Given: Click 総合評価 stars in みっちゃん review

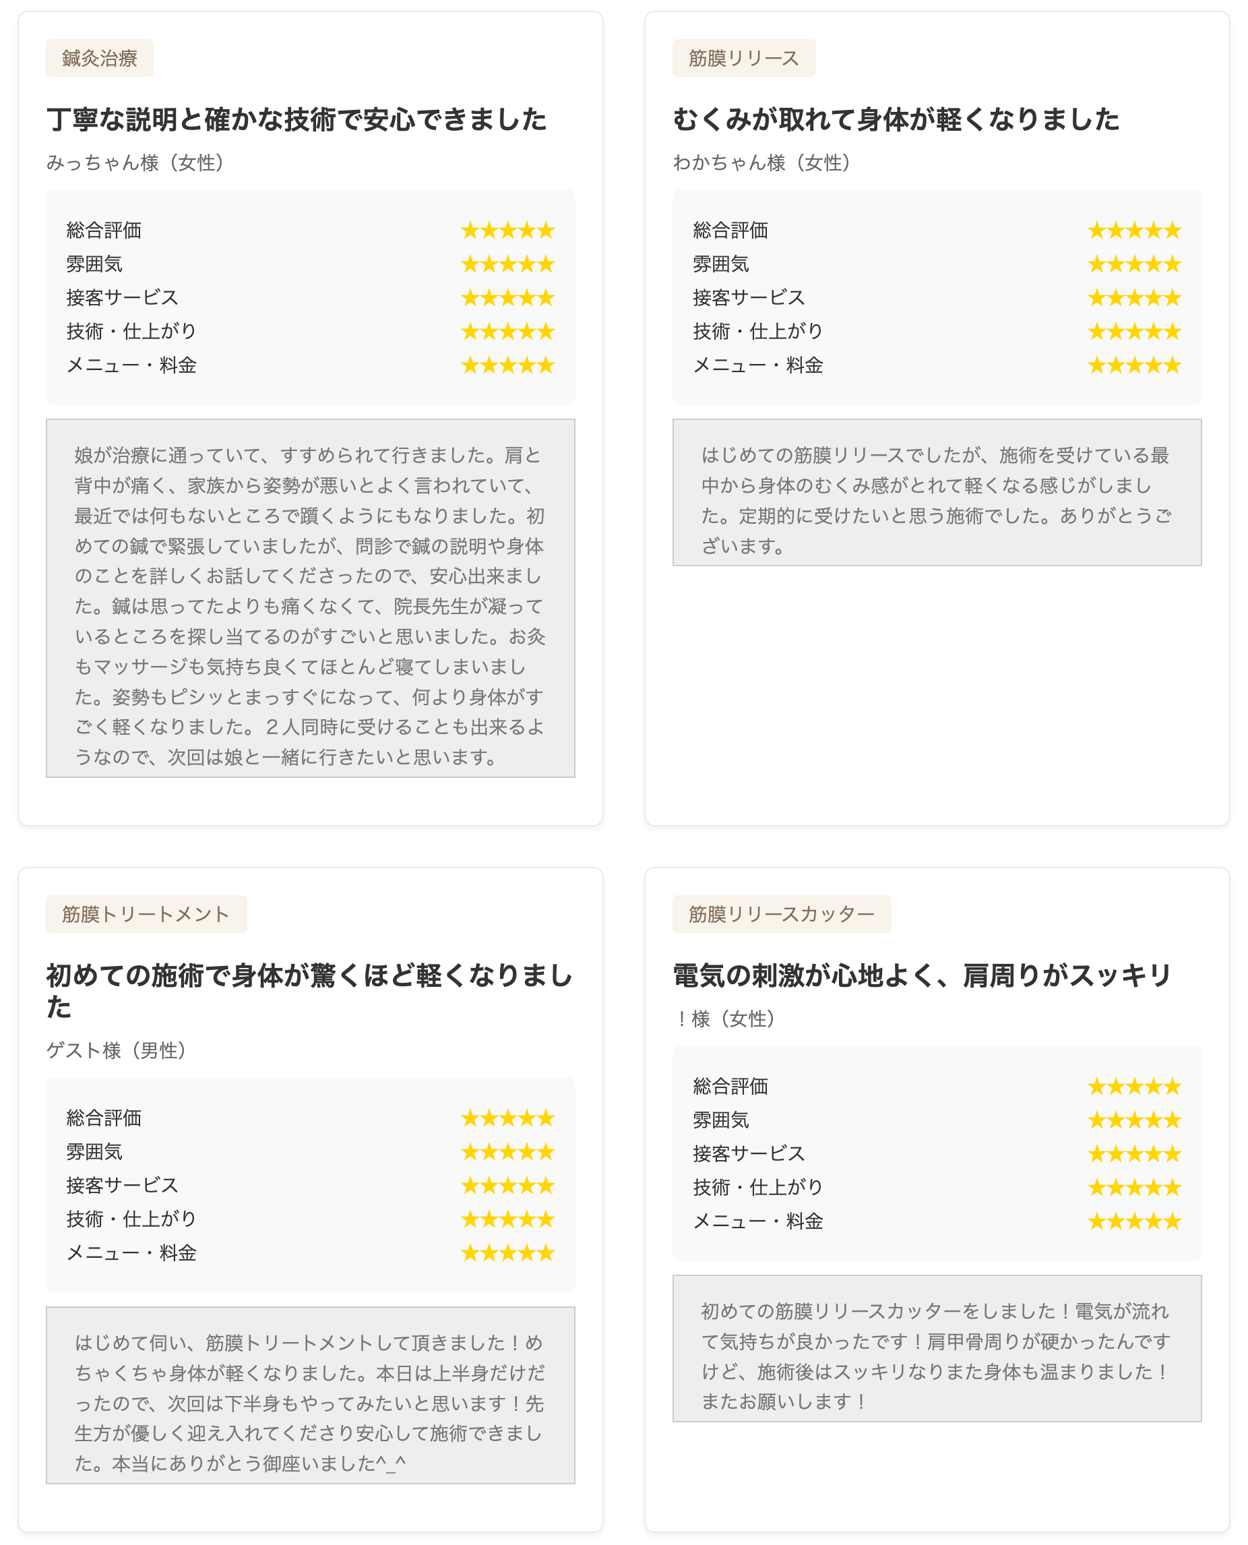Looking at the screenshot, I should [507, 231].
